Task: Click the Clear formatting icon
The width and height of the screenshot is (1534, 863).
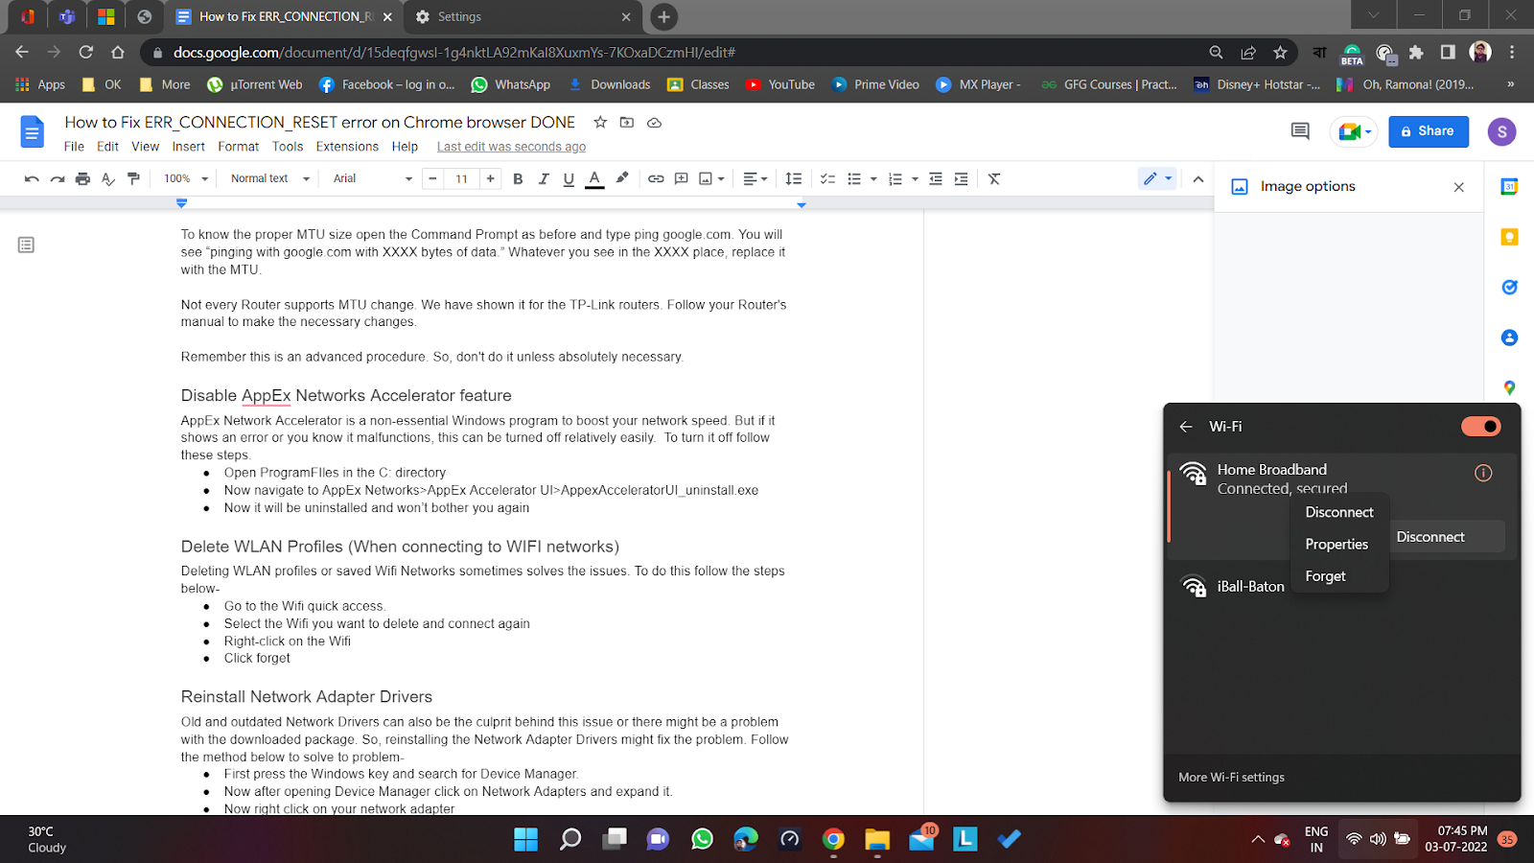Action: 994,178
